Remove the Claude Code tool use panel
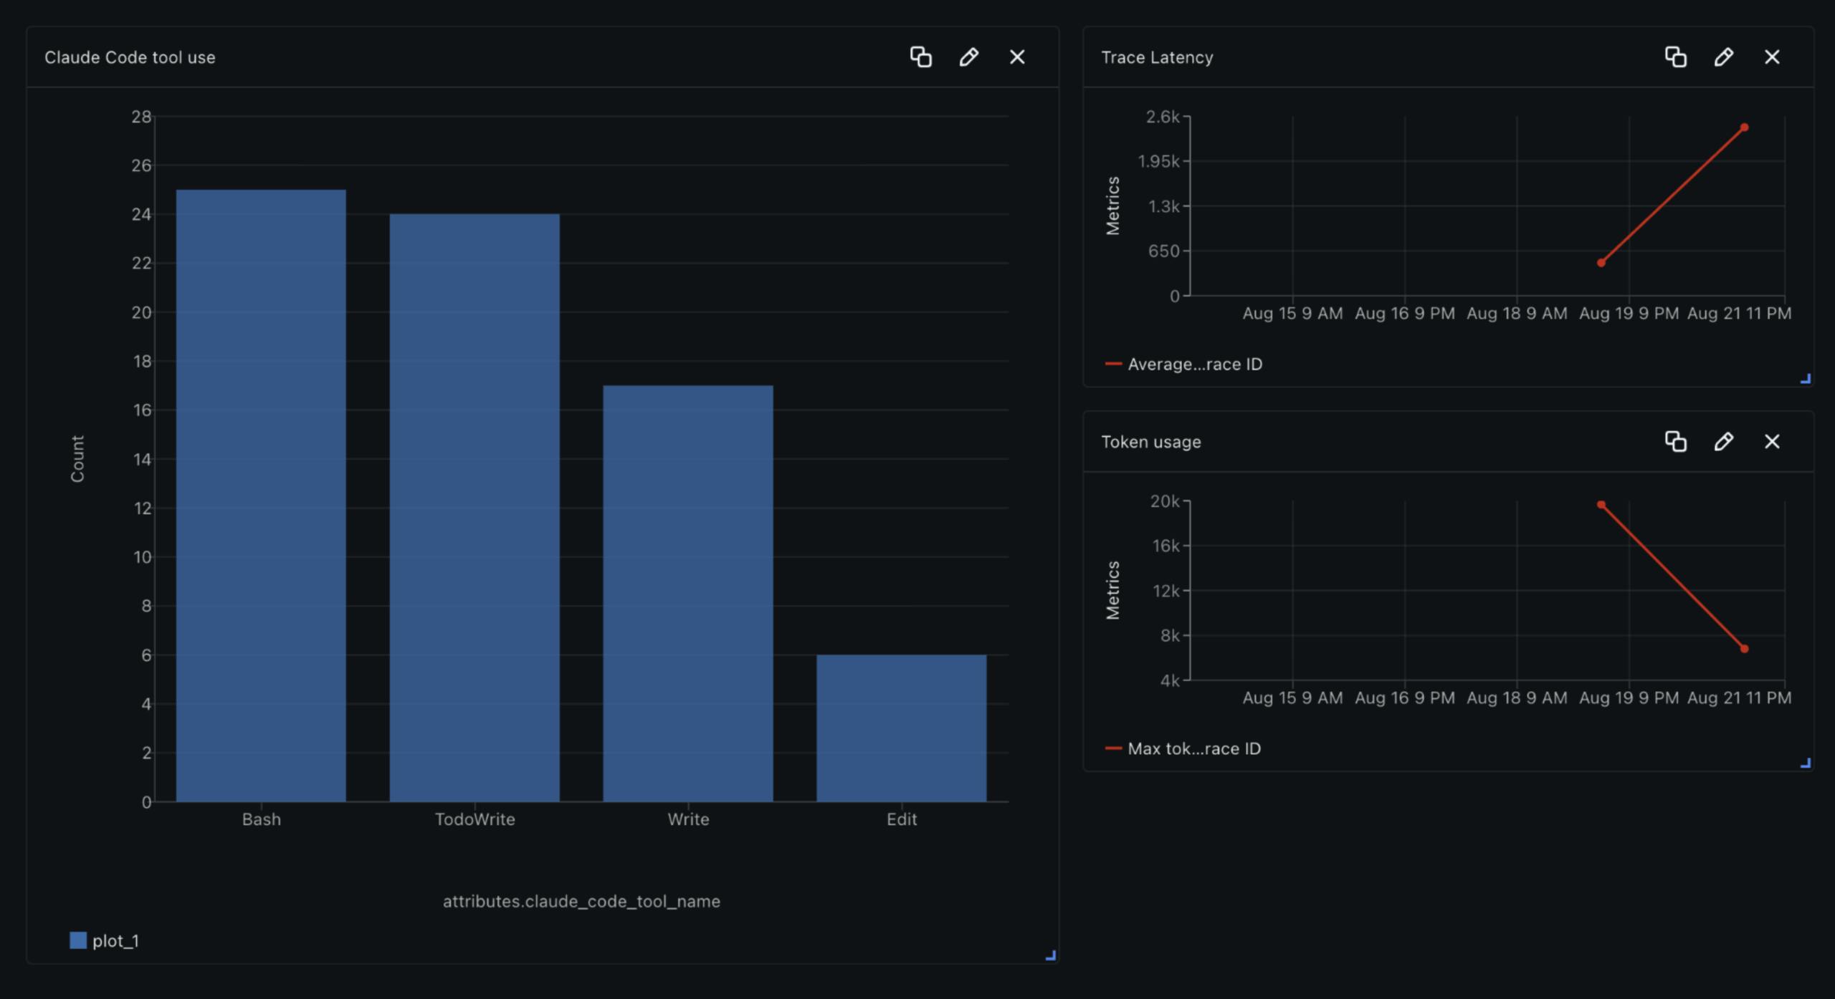Screen dimensions: 1835x999 point(1017,57)
